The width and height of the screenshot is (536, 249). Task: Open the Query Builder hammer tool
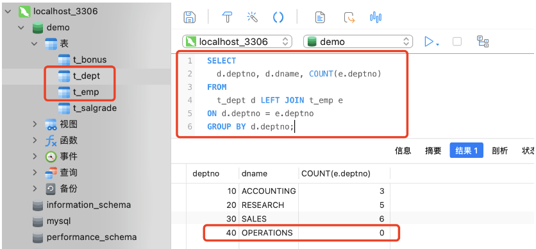[228, 17]
